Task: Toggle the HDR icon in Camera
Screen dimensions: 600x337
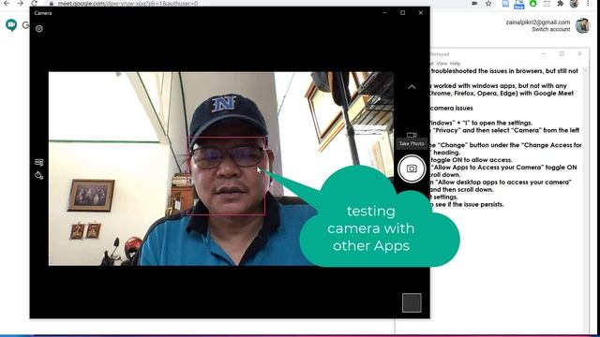Action: click(x=39, y=162)
